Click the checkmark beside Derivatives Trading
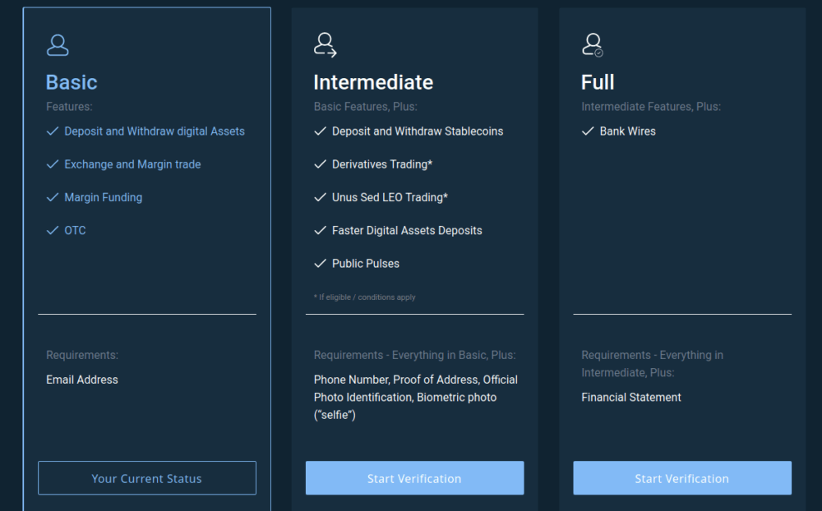 [321, 164]
